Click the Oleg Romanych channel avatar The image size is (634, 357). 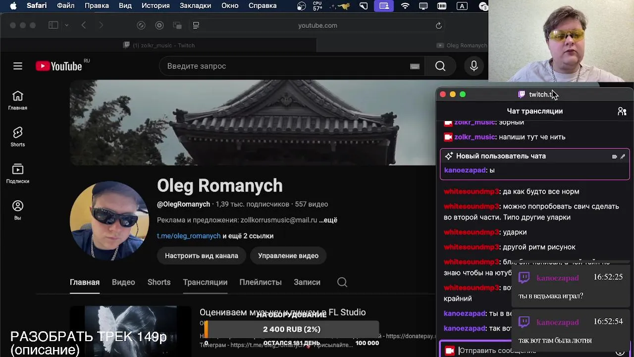109,221
